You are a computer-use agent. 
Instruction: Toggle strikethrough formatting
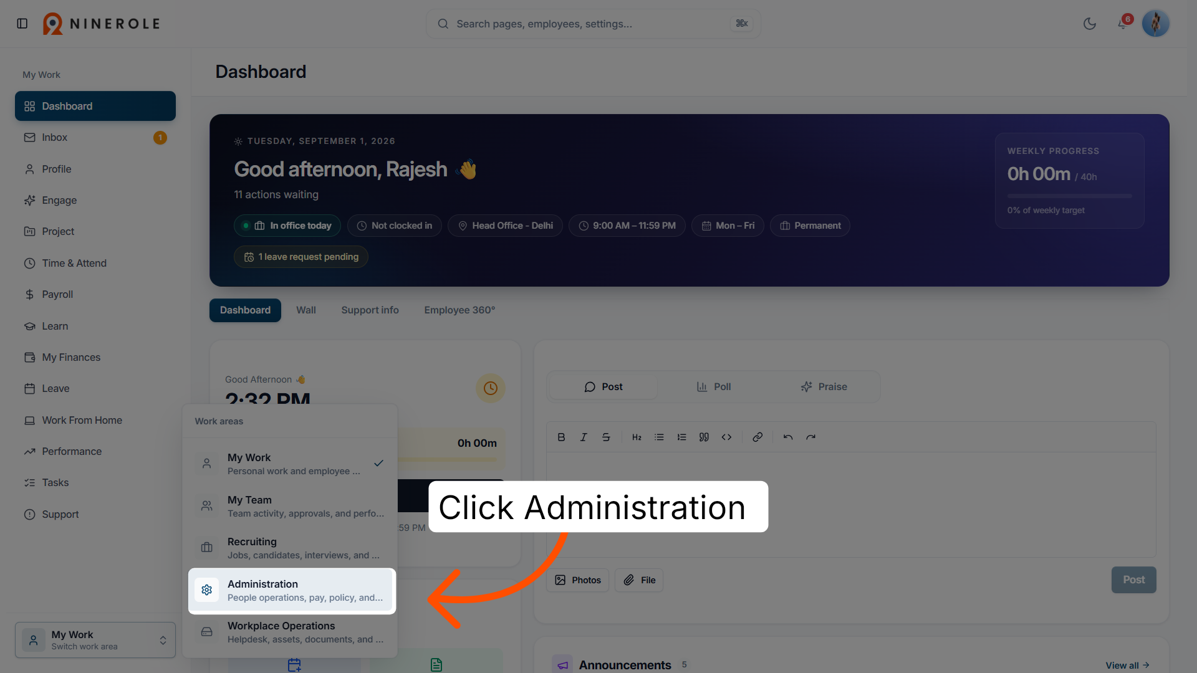606,437
